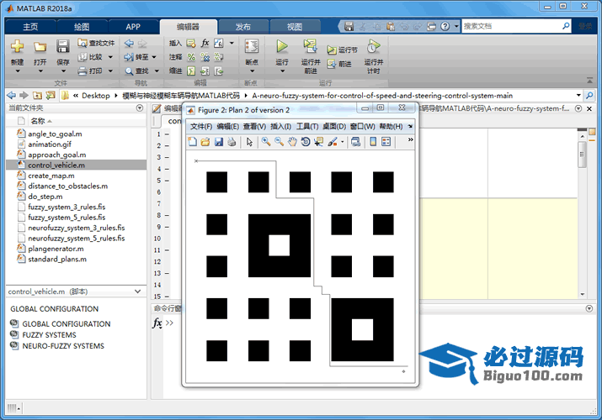Click the help question mark icon

(x=445, y=26)
